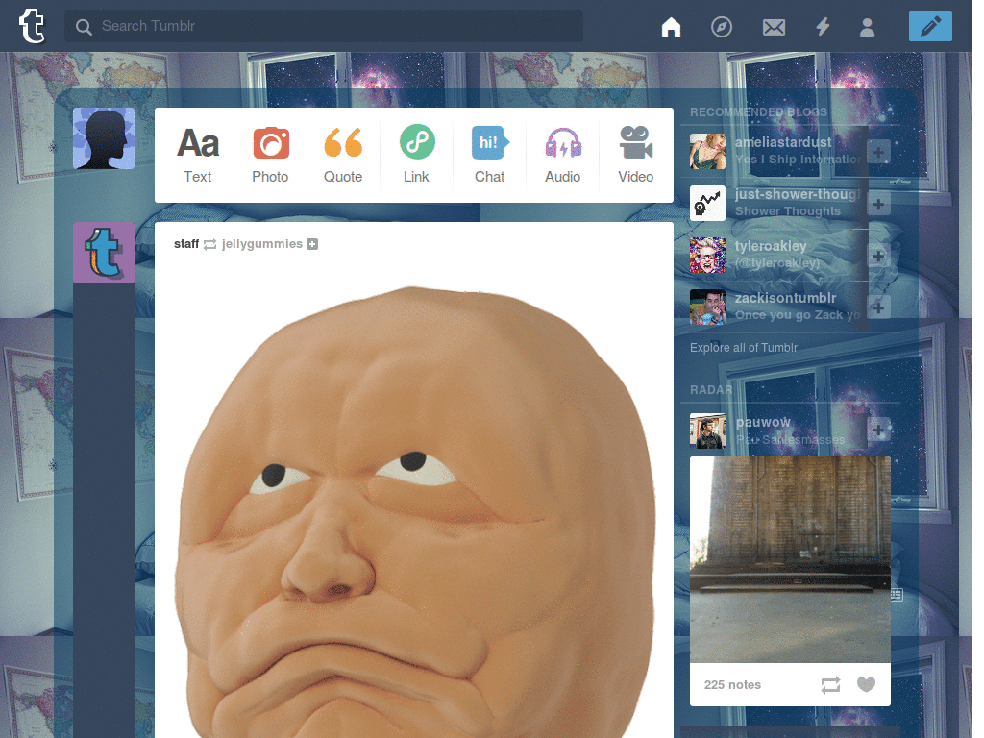Screen dimensions: 984x738
Task: Click the blue compose pencil button
Action: (x=930, y=26)
